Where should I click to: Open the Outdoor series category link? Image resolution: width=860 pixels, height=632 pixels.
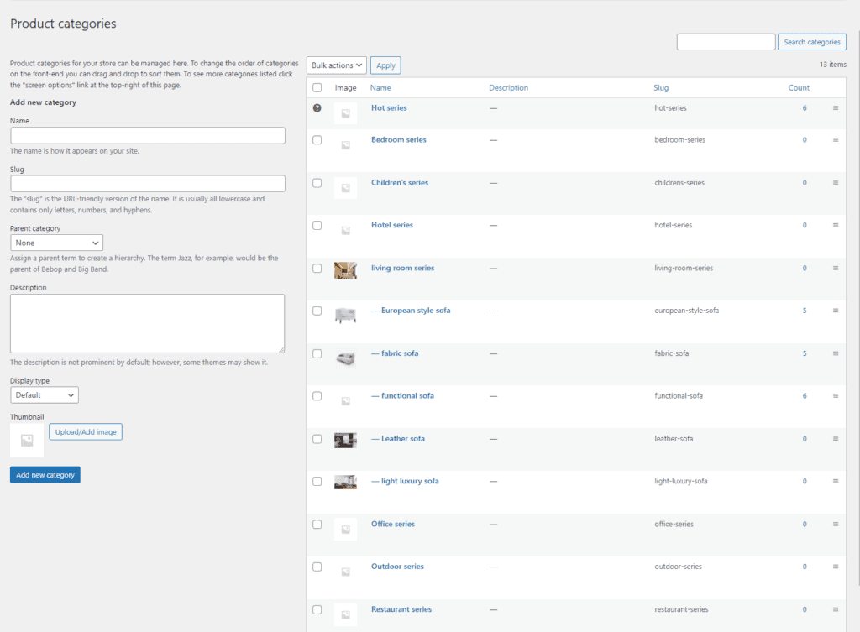click(397, 567)
